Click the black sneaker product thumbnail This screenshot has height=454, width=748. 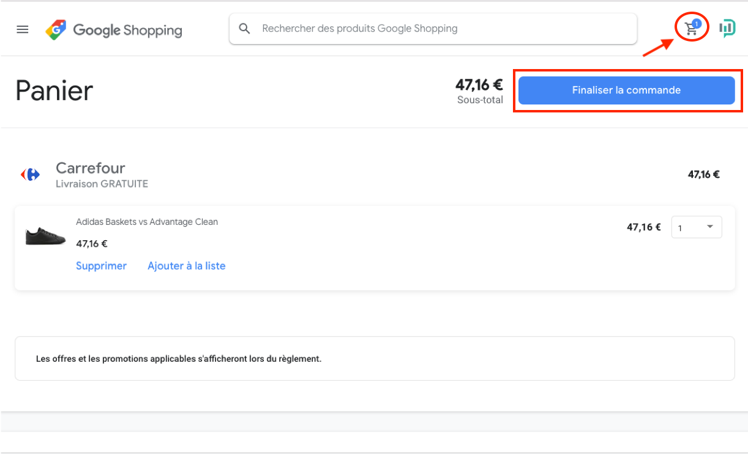point(45,236)
